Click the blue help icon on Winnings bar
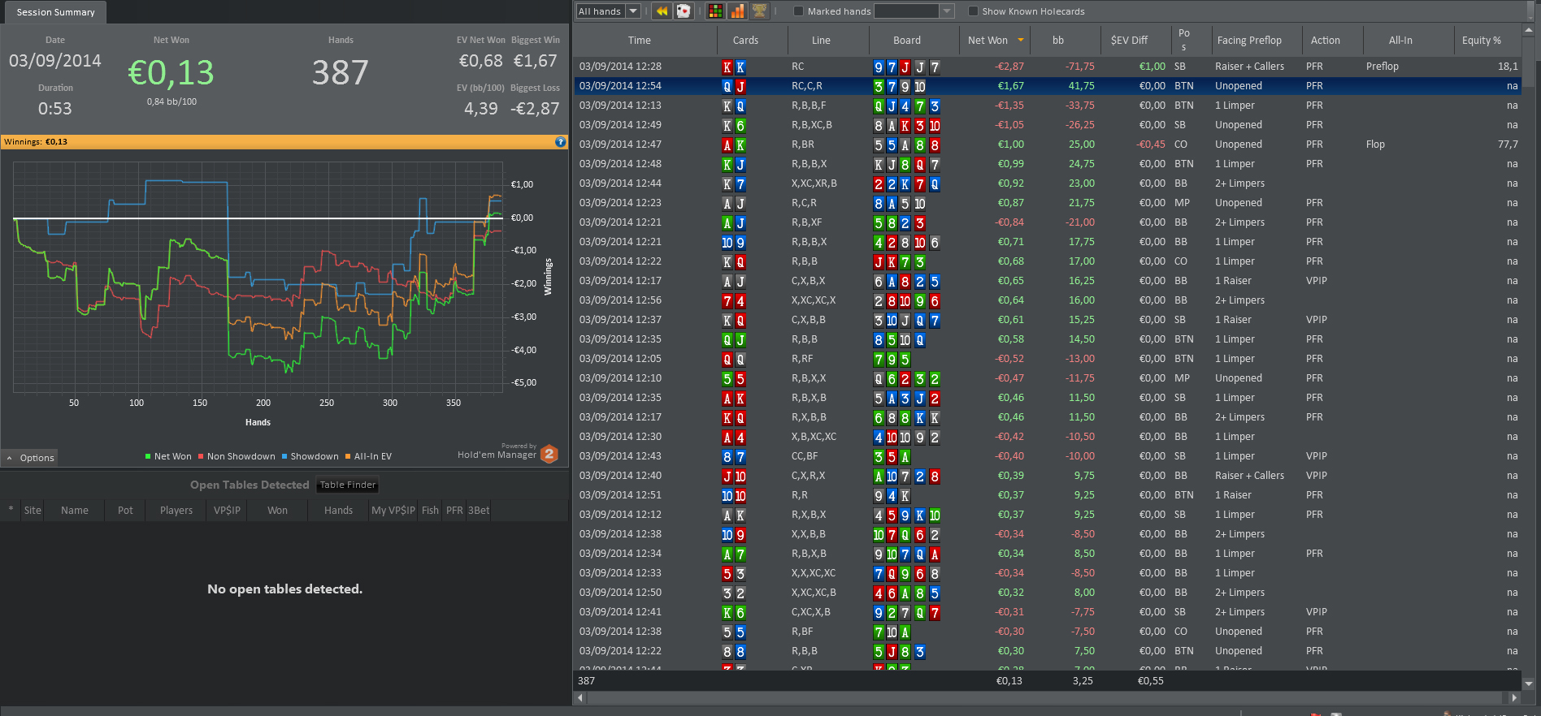 click(560, 141)
